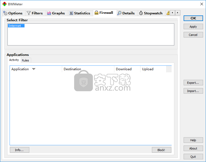
Task: Click the Info... button
Action: tap(19, 150)
